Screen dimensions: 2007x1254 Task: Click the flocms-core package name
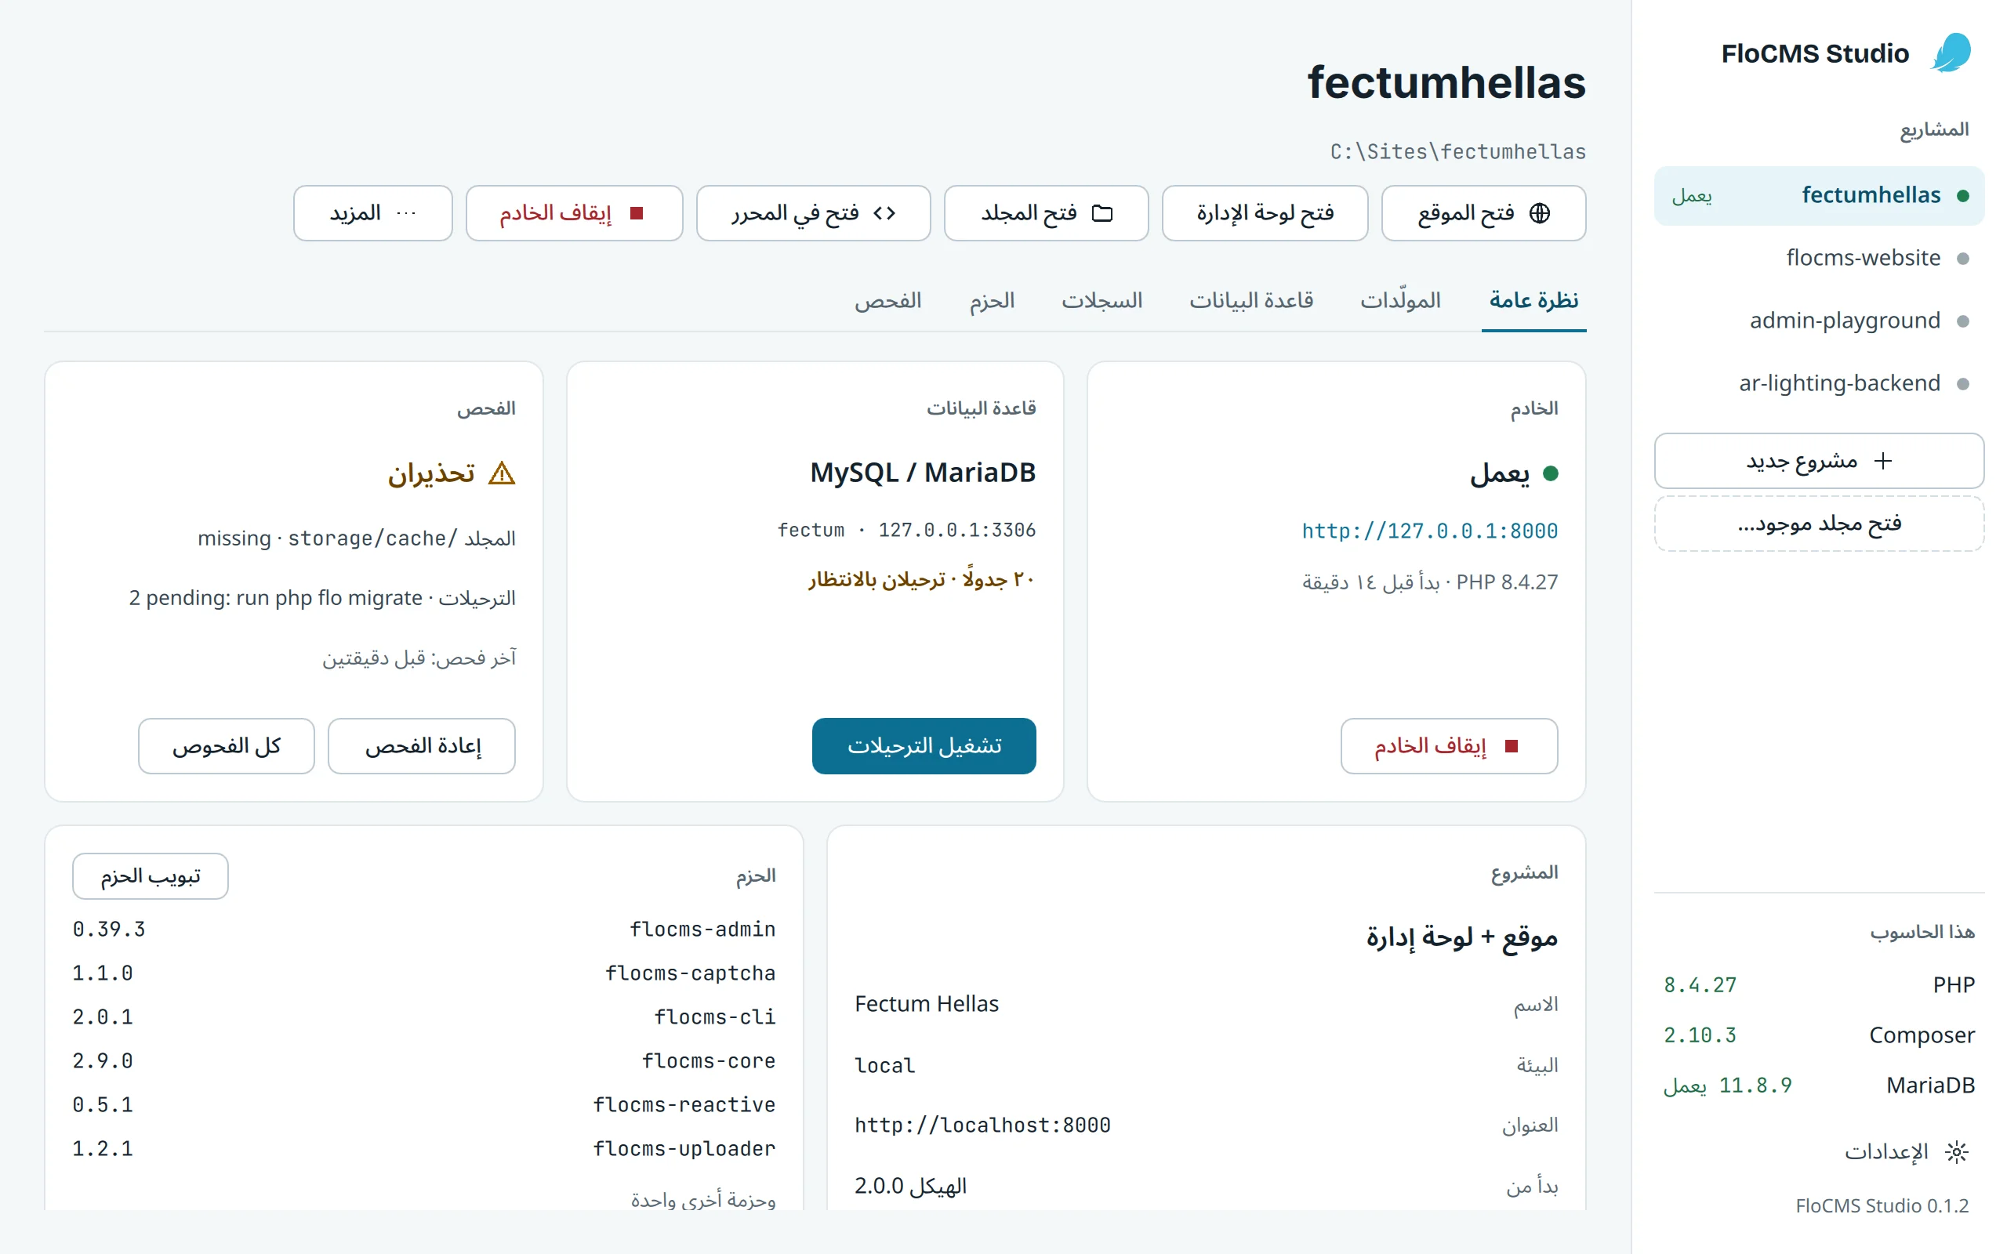click(708, 1060)
